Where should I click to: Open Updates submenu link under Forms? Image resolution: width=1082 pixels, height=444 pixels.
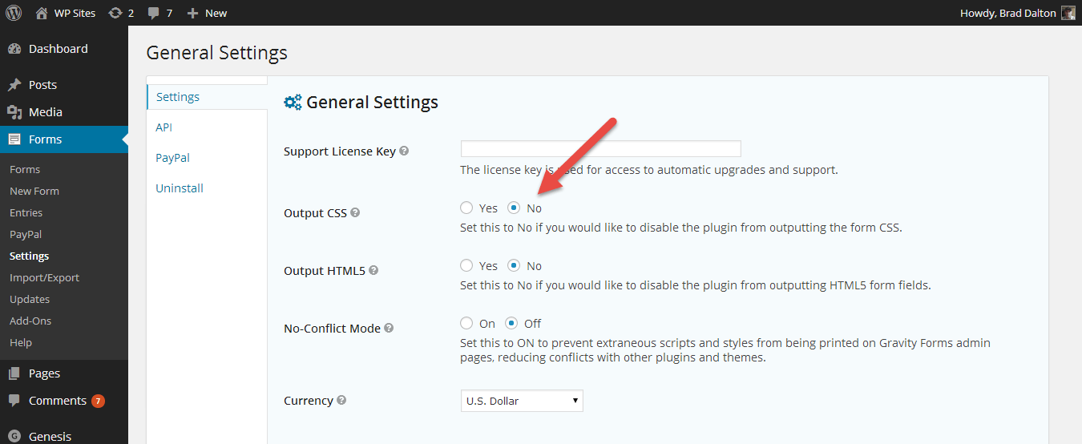tap(30, 299)
